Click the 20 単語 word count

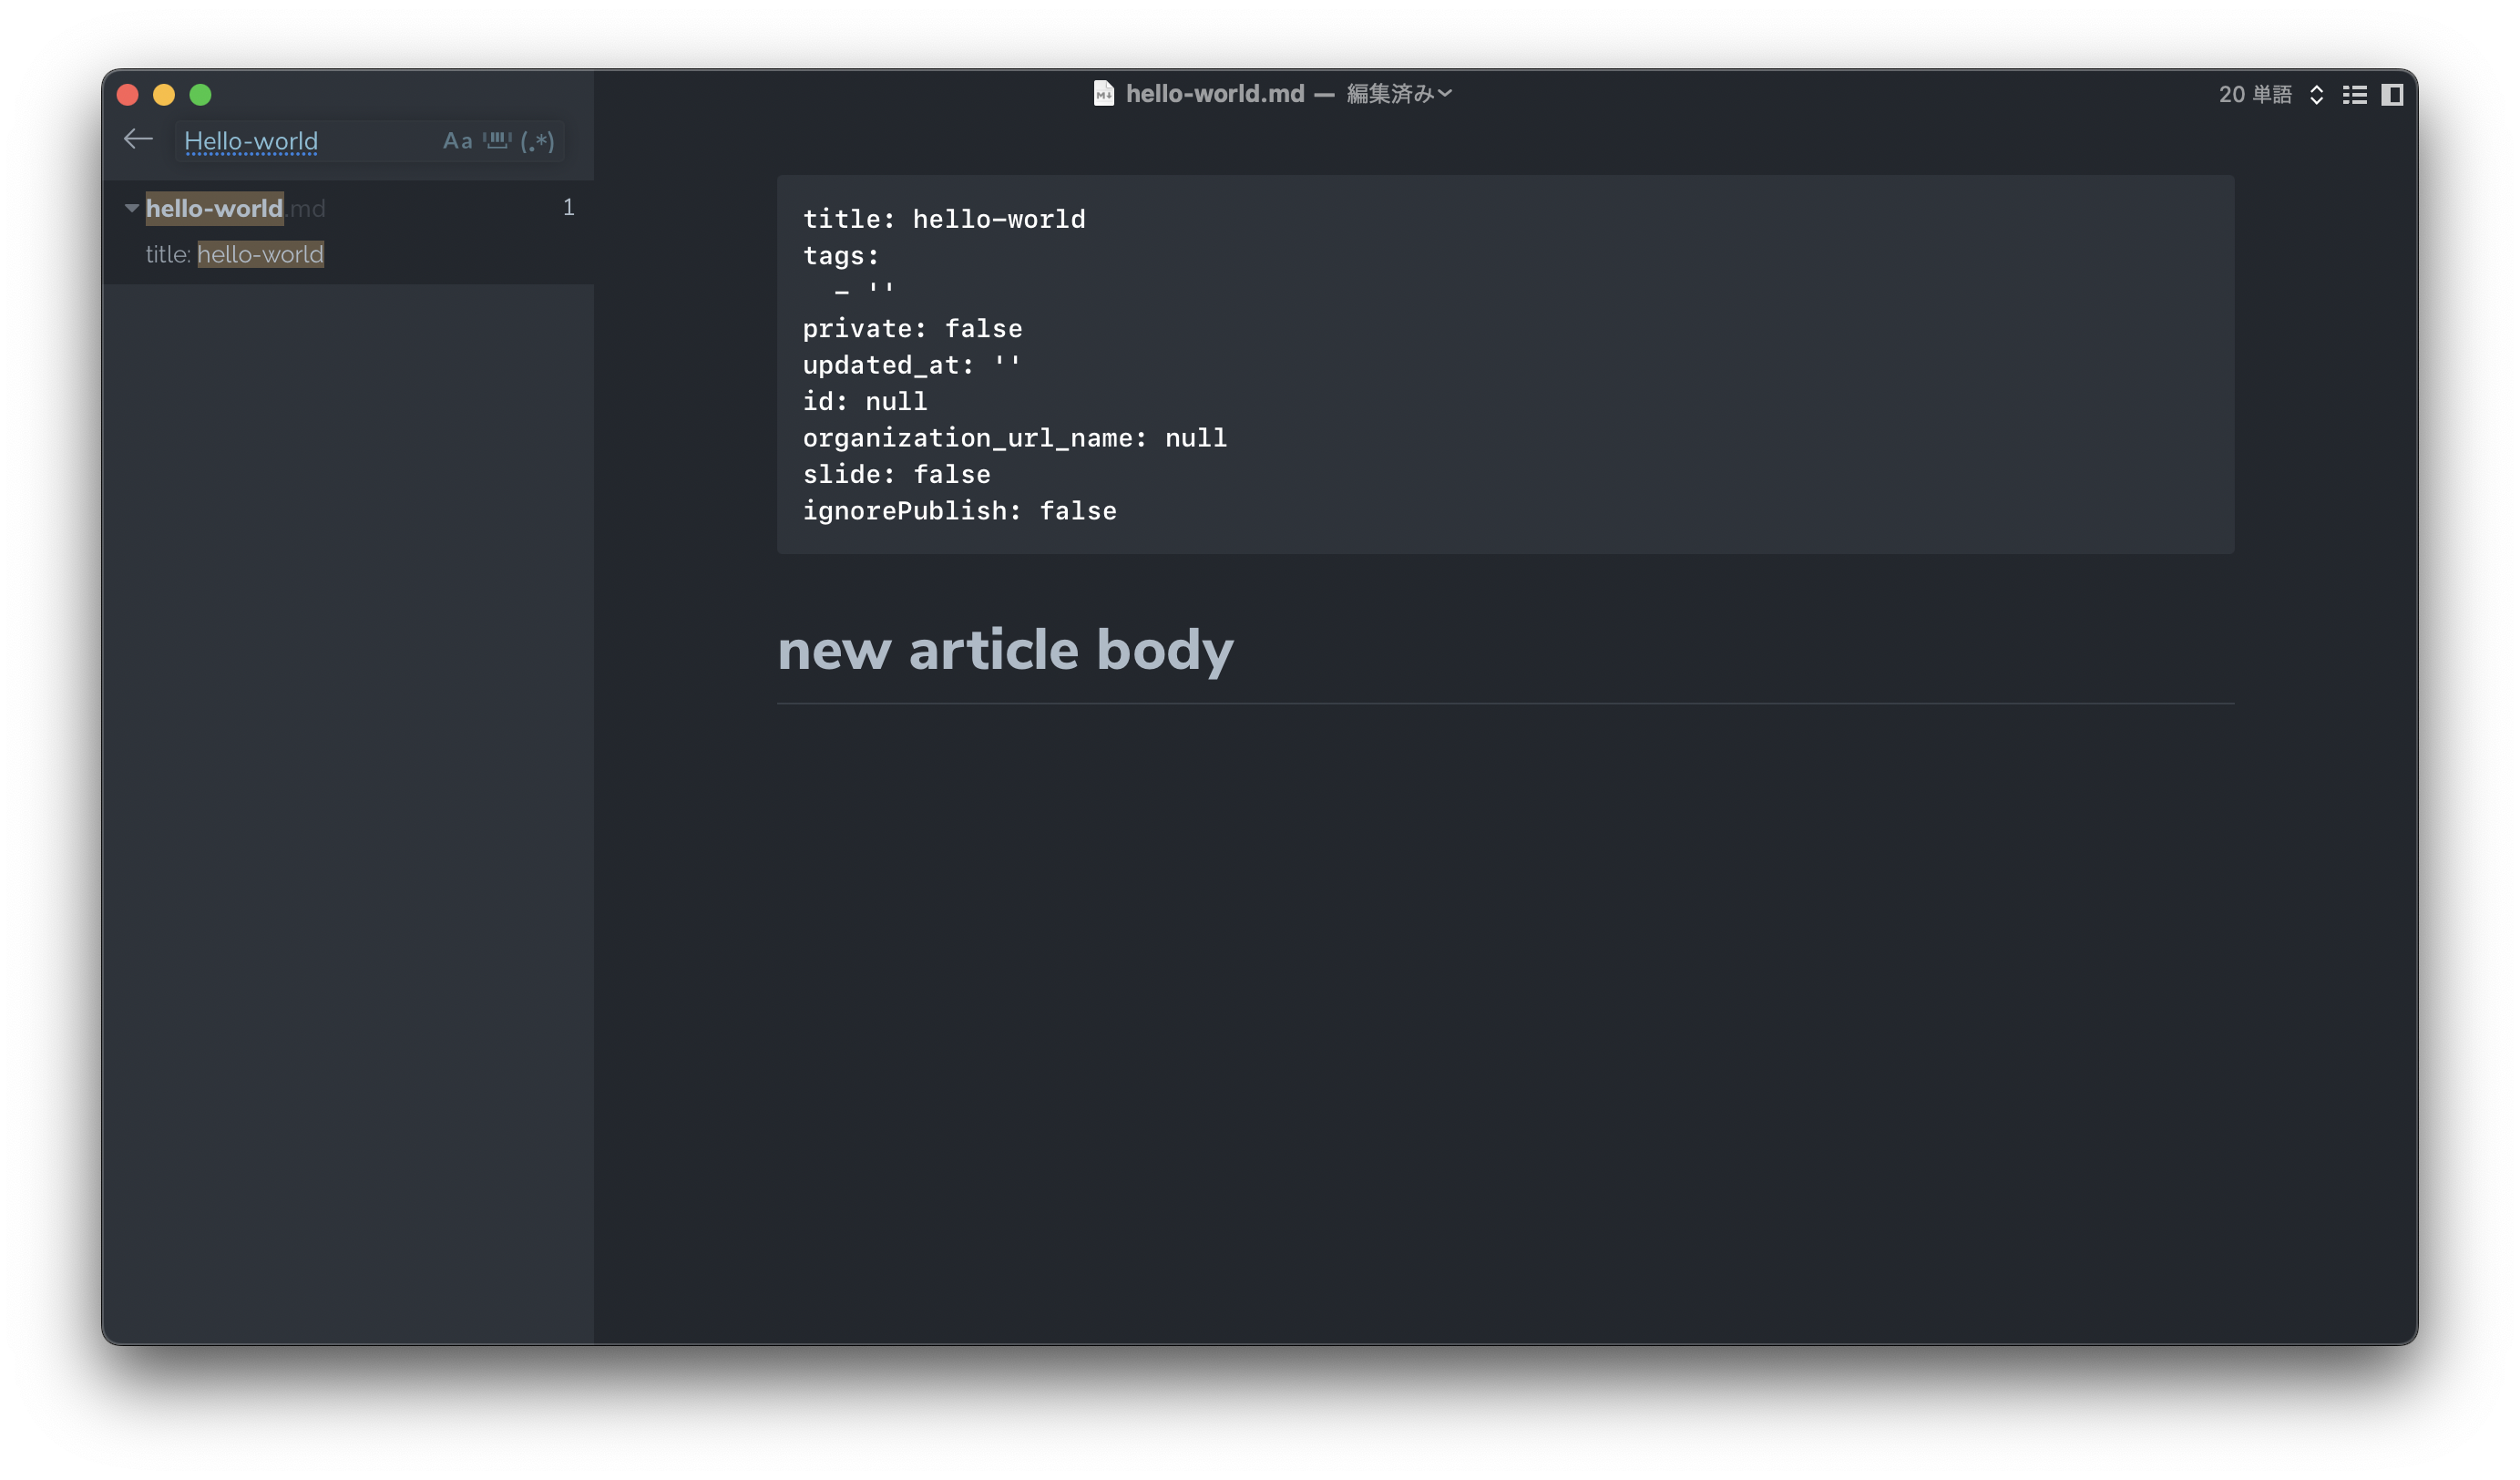tap(2254, 94)
